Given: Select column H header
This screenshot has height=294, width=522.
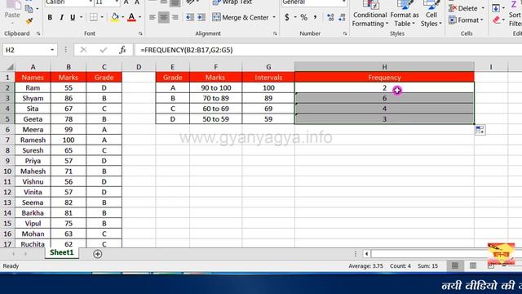Looking at the screenshot, I should tap(384, 67).
